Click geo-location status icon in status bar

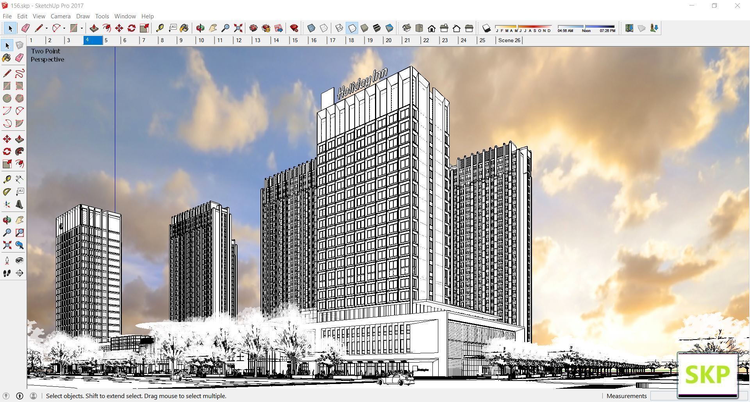[x=6, y=396]
